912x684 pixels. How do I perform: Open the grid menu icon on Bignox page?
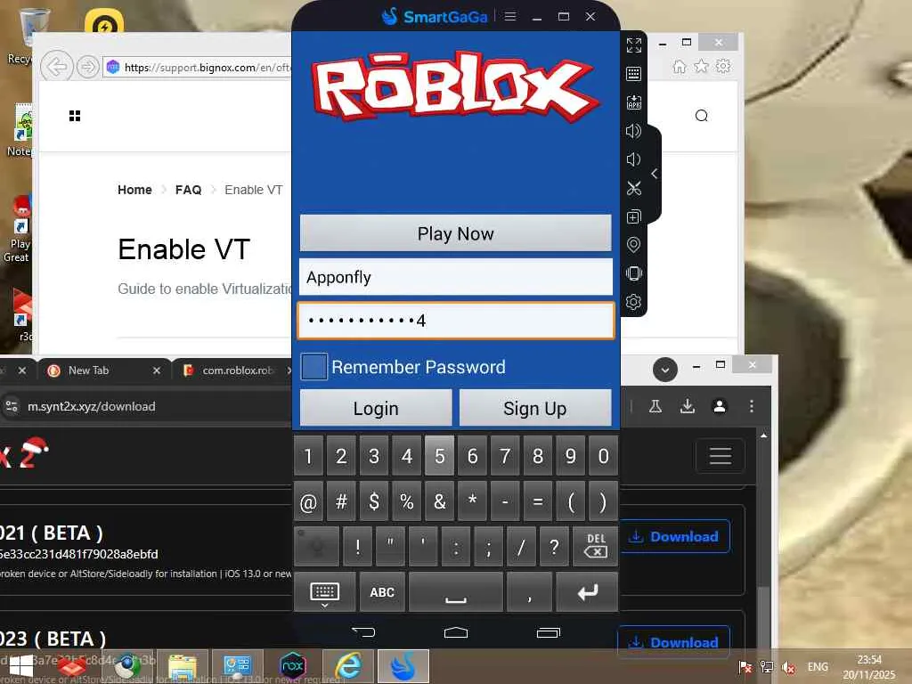(x=75, y=116)
